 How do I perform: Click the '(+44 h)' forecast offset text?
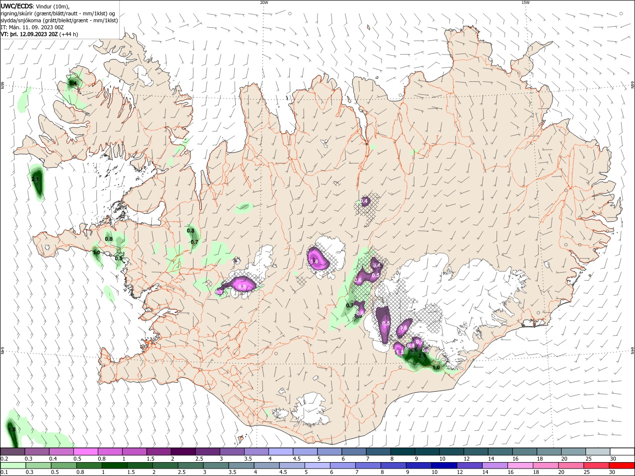click(x=68, y=34)
